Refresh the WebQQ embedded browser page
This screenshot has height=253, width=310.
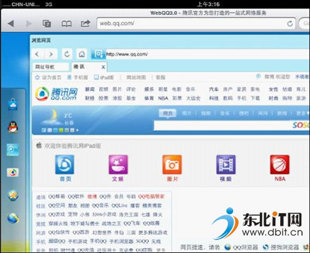tap(67, 54)
